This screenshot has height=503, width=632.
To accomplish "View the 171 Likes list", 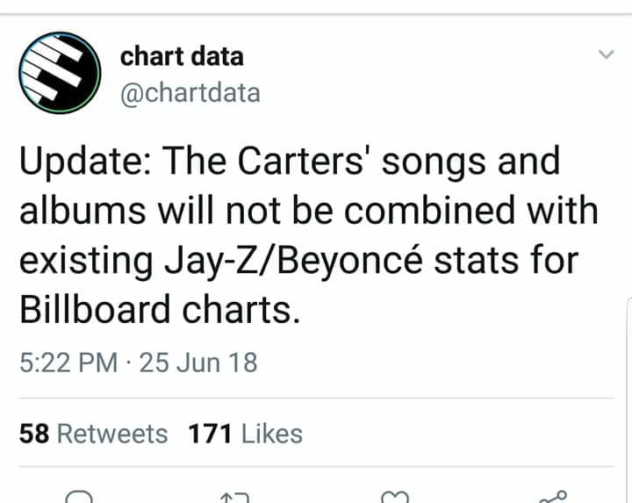I will [245, 434].
